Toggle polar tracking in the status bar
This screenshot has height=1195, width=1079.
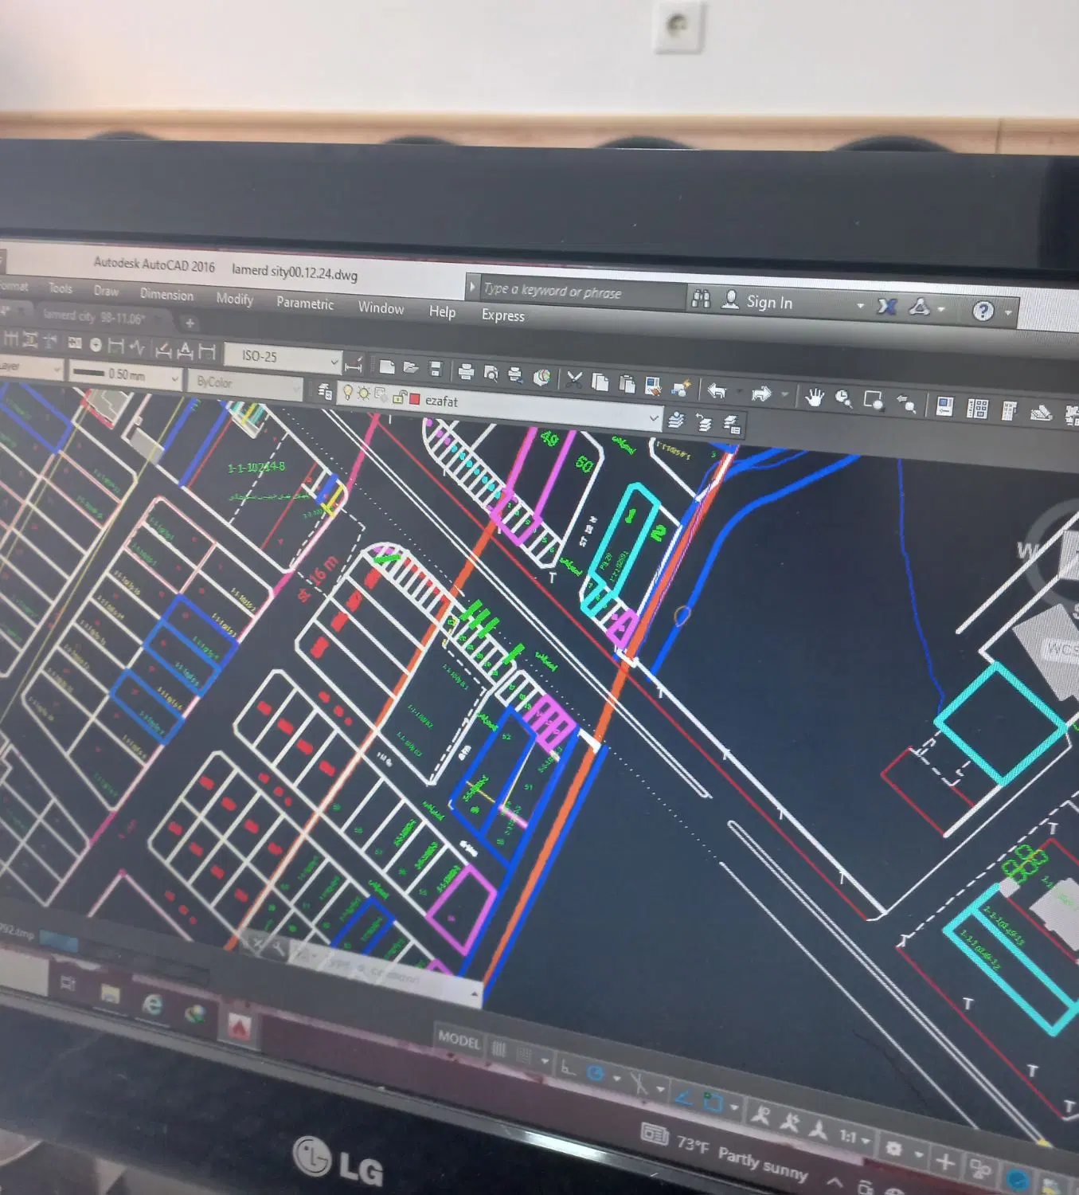click(x=596, y=1073)
